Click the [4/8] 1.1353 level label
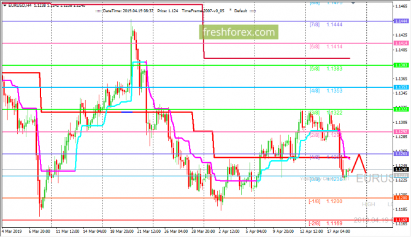Screen dimensions: 411x237 coord(326,91)
